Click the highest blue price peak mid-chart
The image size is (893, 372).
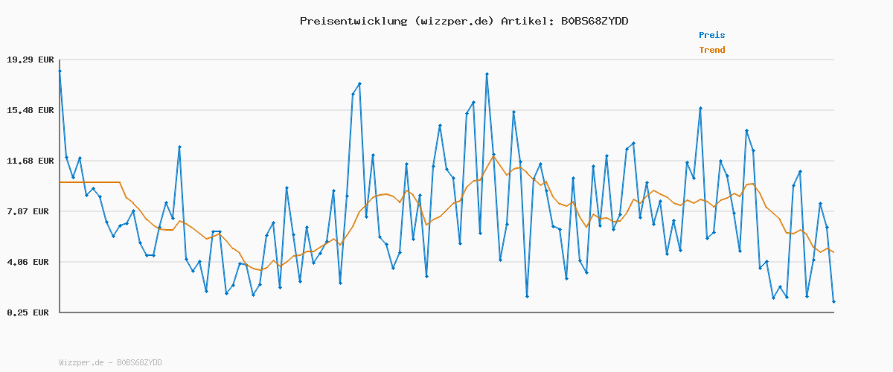click(x=487, y=74)
